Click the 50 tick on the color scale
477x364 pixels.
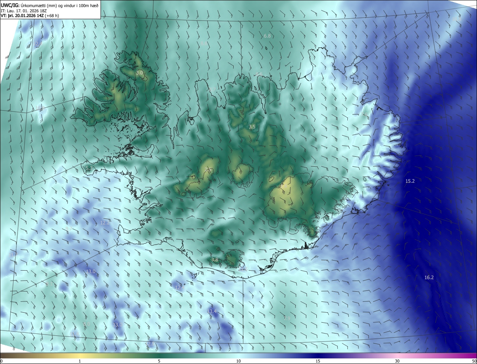pos(474,361)
